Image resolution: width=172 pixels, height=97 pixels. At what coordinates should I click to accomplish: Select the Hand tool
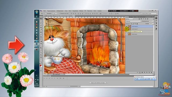coord(41,60)
